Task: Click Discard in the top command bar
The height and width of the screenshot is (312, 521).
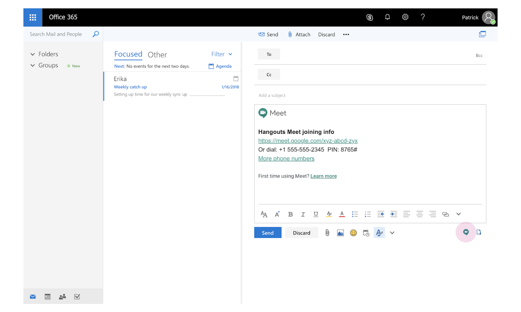Action: point(327,34)
